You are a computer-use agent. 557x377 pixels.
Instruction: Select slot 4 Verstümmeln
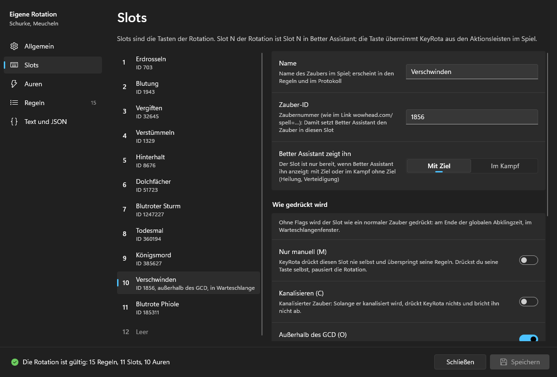pos(188,136)
